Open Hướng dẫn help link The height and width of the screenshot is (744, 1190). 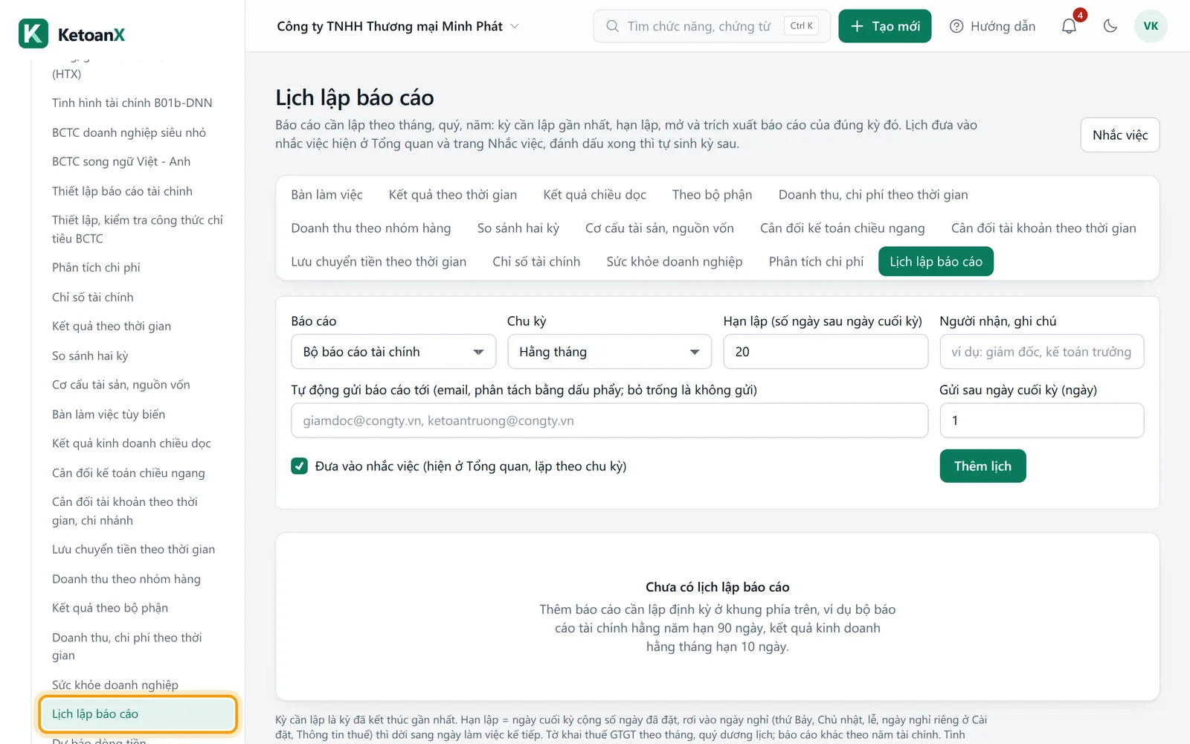992,26
